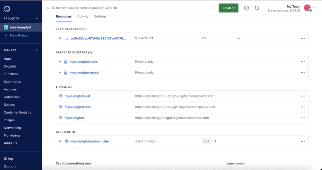
Task: Click the Kubernetes icon for mysalengbot-auto-cluster
Action: tap(66, 141)
